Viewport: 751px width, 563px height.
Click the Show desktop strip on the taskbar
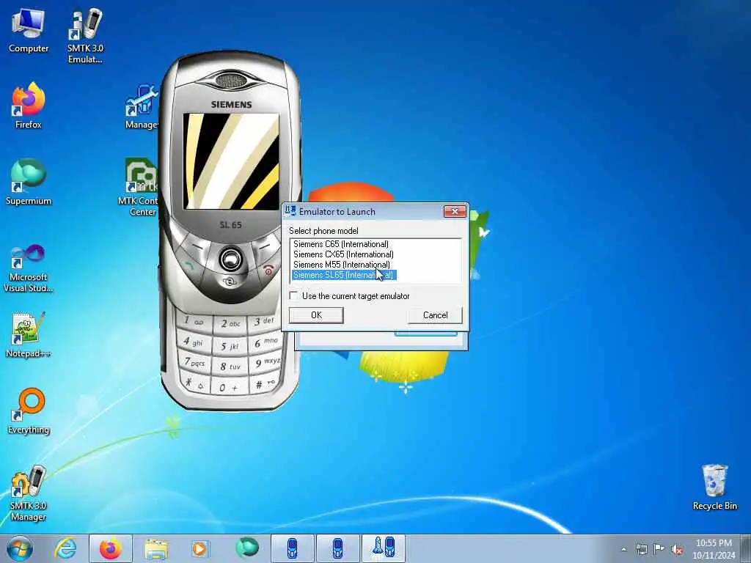click(746, 548)
